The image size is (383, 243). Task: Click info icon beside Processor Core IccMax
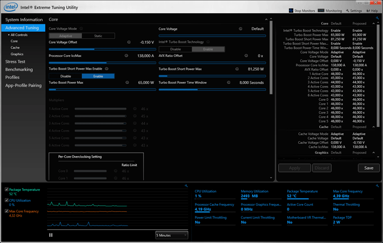(126, 55)
